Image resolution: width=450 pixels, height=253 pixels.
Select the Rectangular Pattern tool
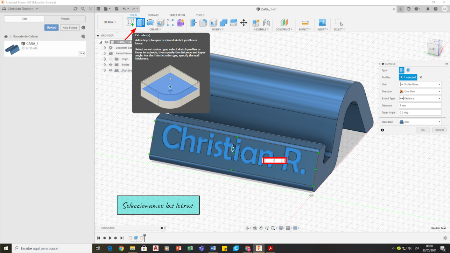tap(170, 23)
